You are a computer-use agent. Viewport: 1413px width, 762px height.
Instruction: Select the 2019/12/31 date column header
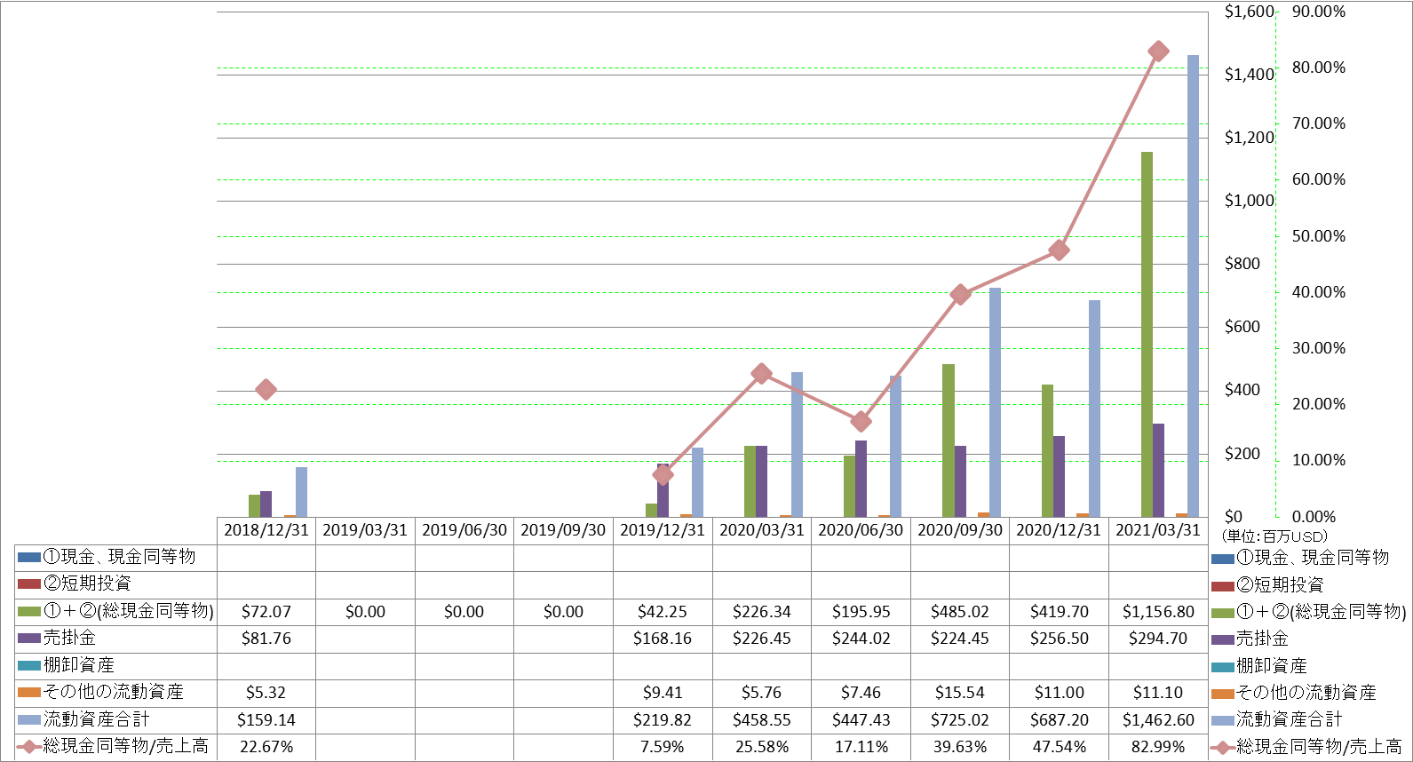tap(663, 530)
